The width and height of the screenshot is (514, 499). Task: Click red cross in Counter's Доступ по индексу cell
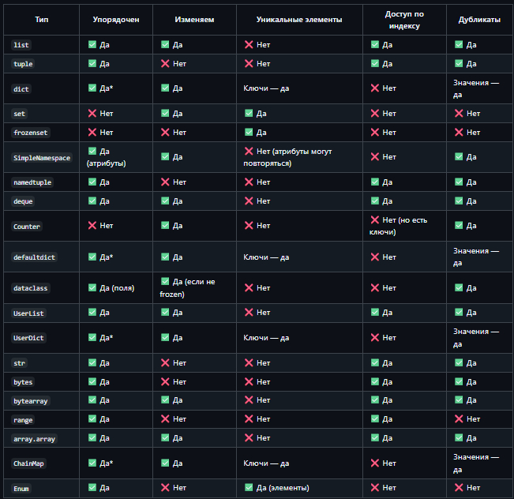(375, 220)
